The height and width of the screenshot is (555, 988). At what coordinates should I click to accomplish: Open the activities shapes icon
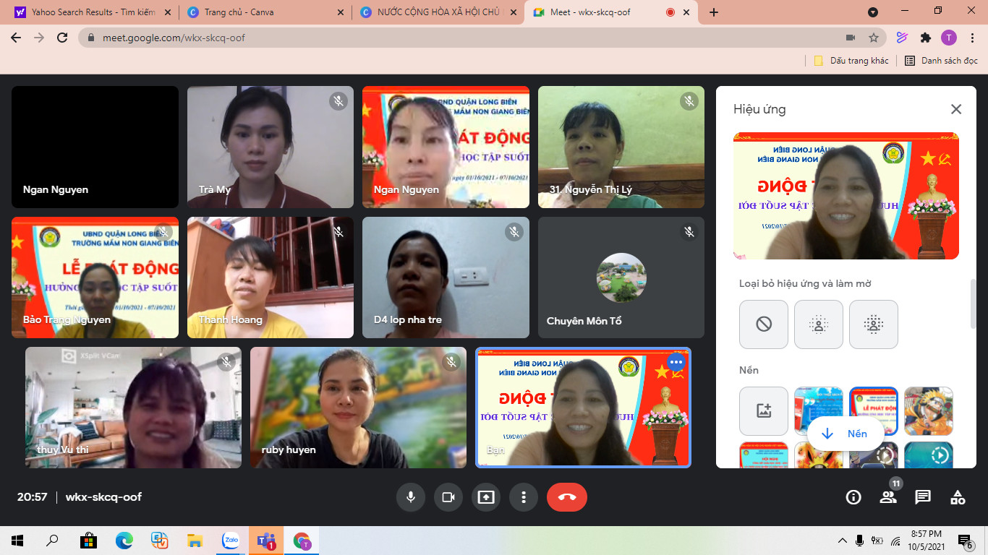(958, 497)
